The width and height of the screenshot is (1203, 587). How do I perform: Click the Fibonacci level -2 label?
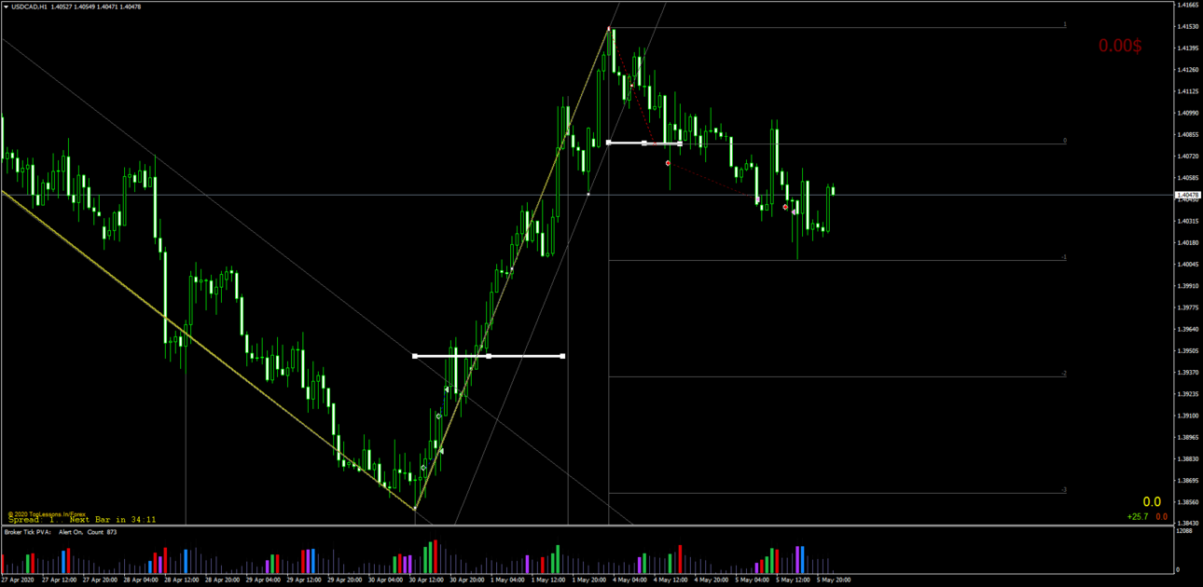point(1064,374)
